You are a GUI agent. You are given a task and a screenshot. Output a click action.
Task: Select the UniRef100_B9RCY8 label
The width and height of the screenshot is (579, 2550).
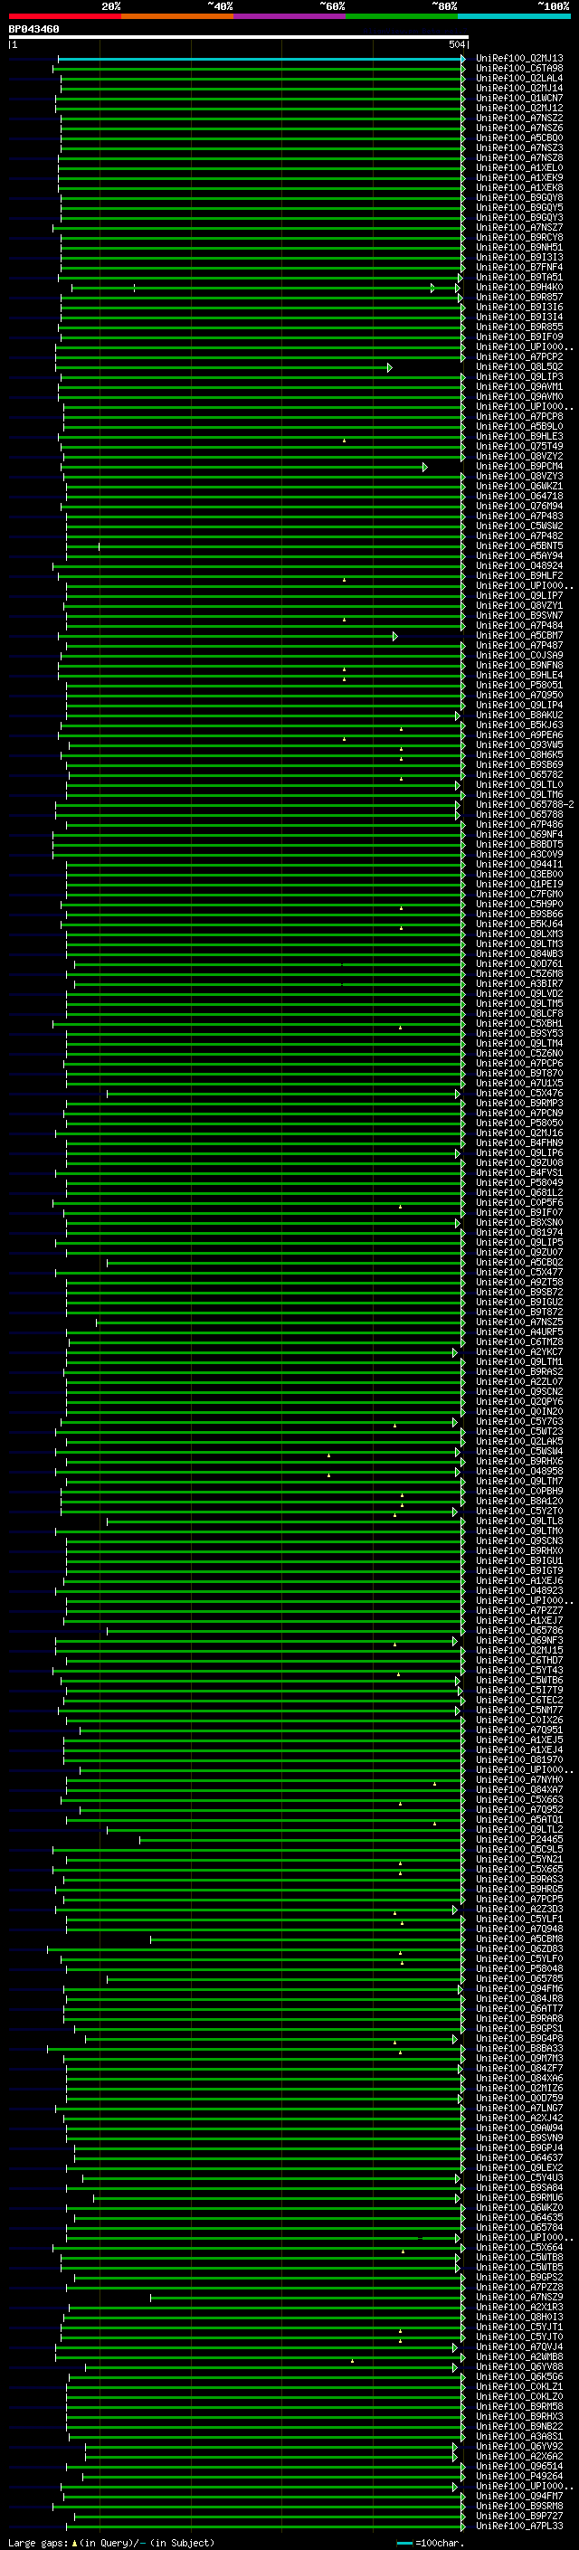(x=519, y=238)
